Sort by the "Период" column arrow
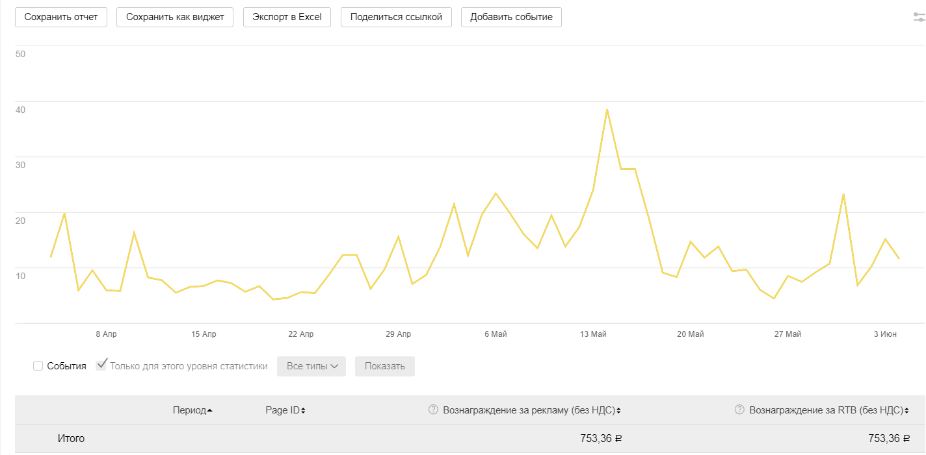The image size is (926, 455). click(209, 410)
